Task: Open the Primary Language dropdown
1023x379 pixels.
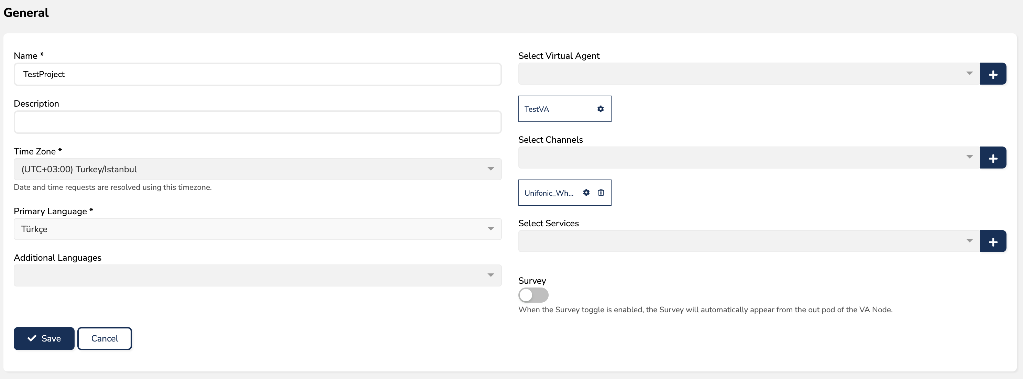Action: click(x=257, y=229)
